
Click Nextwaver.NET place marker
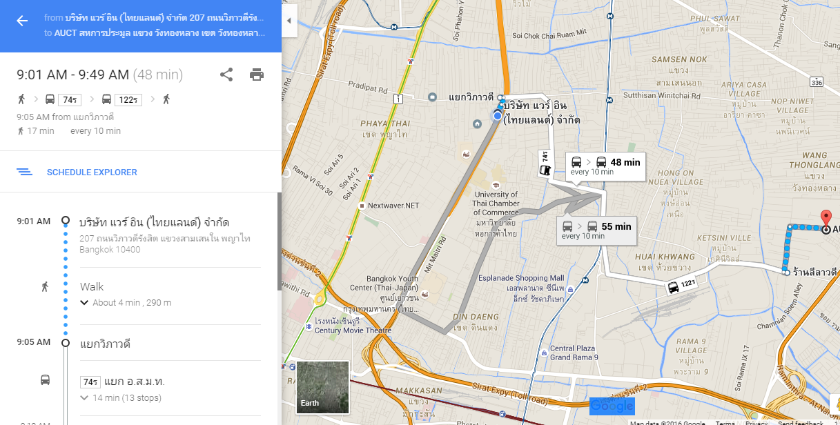coord(362,206)
